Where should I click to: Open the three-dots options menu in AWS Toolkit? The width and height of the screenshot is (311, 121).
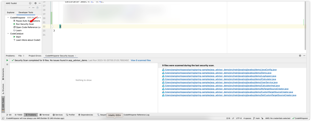tap(33, 8)
